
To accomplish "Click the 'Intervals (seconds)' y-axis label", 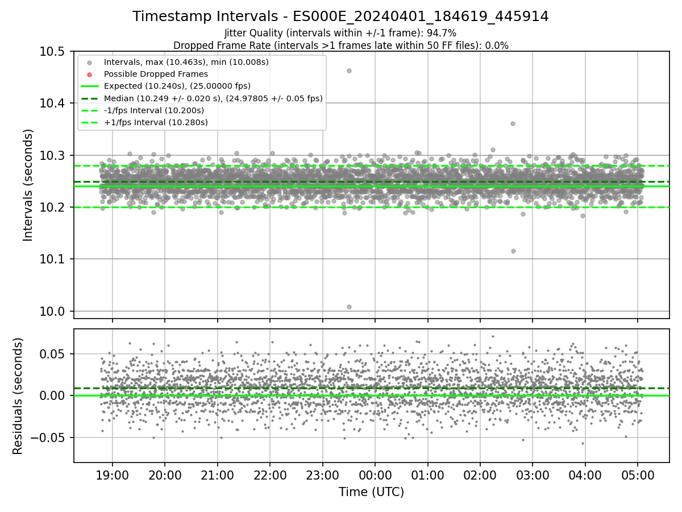I will (28, 185).
